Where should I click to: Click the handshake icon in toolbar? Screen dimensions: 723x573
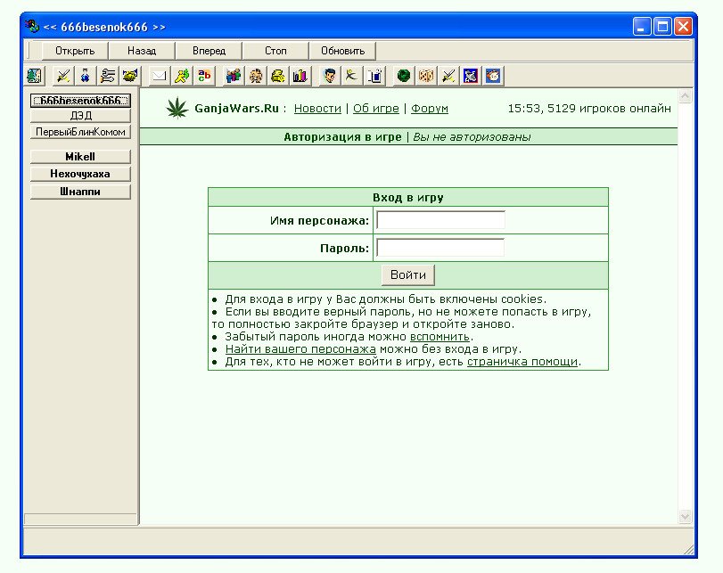(x=130, y=76)
